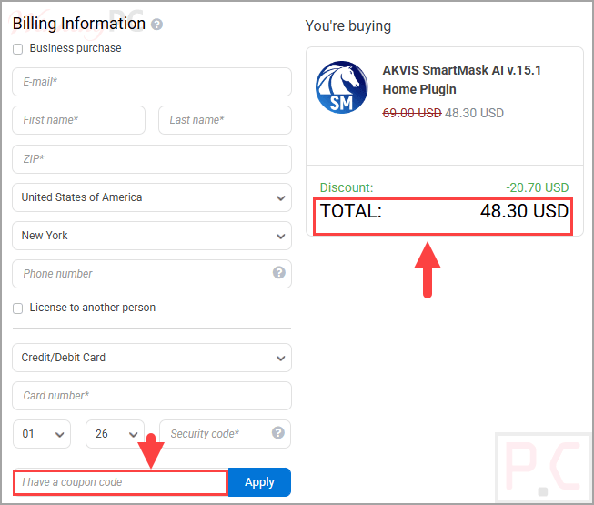Open the United States of America country dropdown

click(152, 197)
